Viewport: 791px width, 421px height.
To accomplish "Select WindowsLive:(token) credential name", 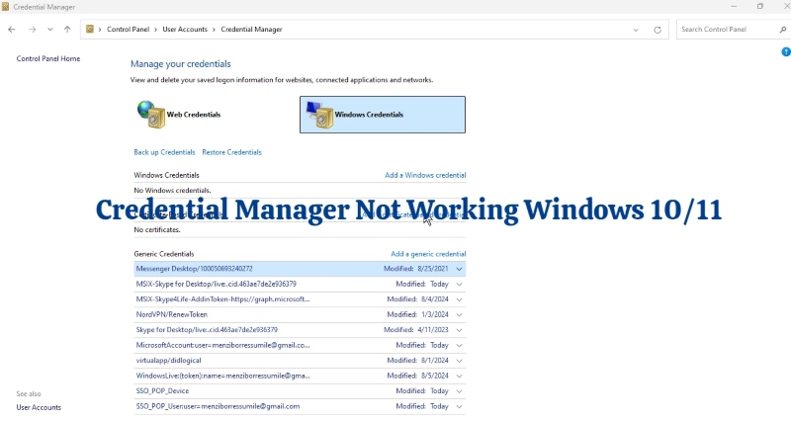I will coord(223,376).
